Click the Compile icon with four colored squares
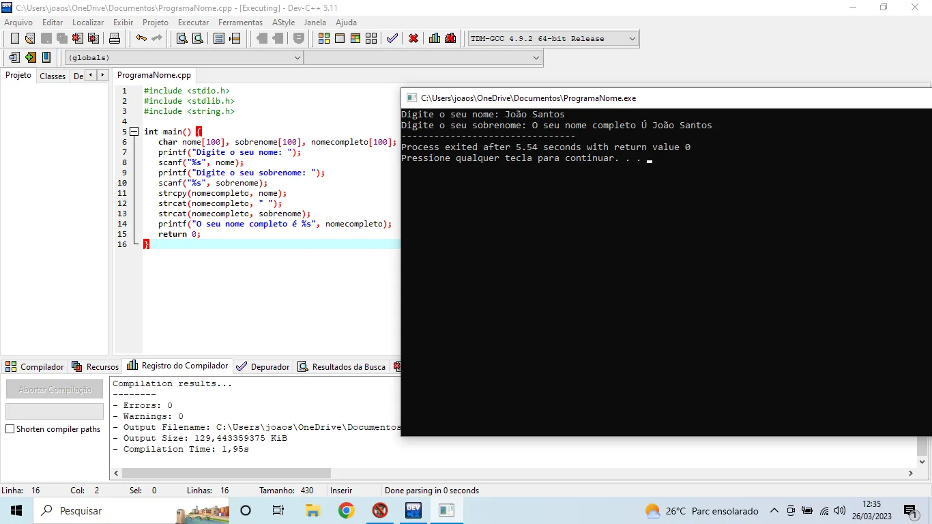 [323, 38]
